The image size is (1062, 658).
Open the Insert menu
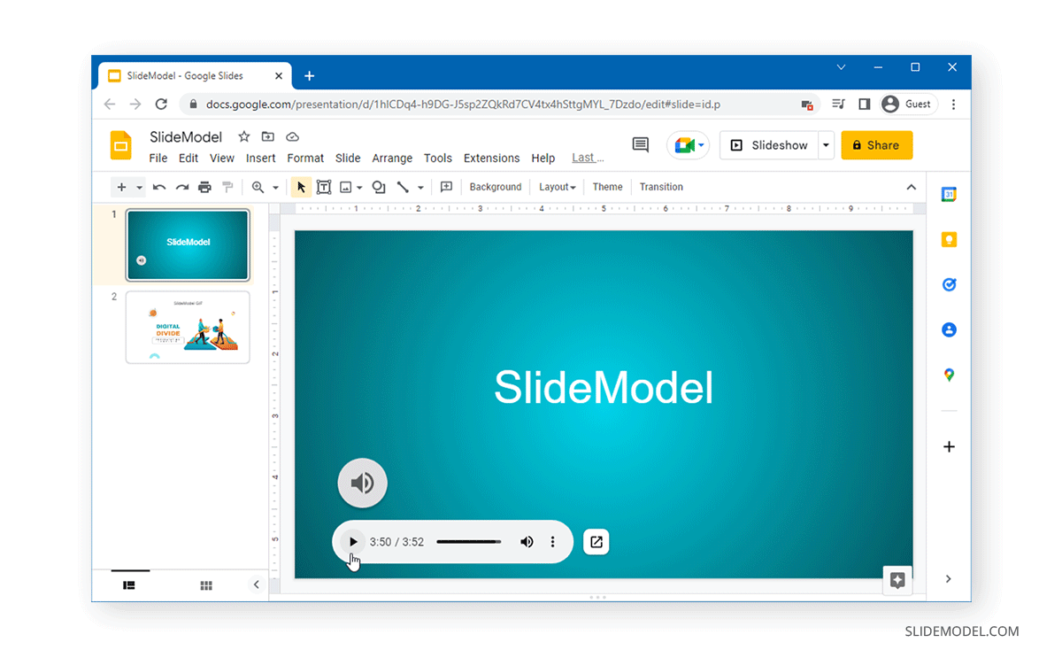[261, 159]
